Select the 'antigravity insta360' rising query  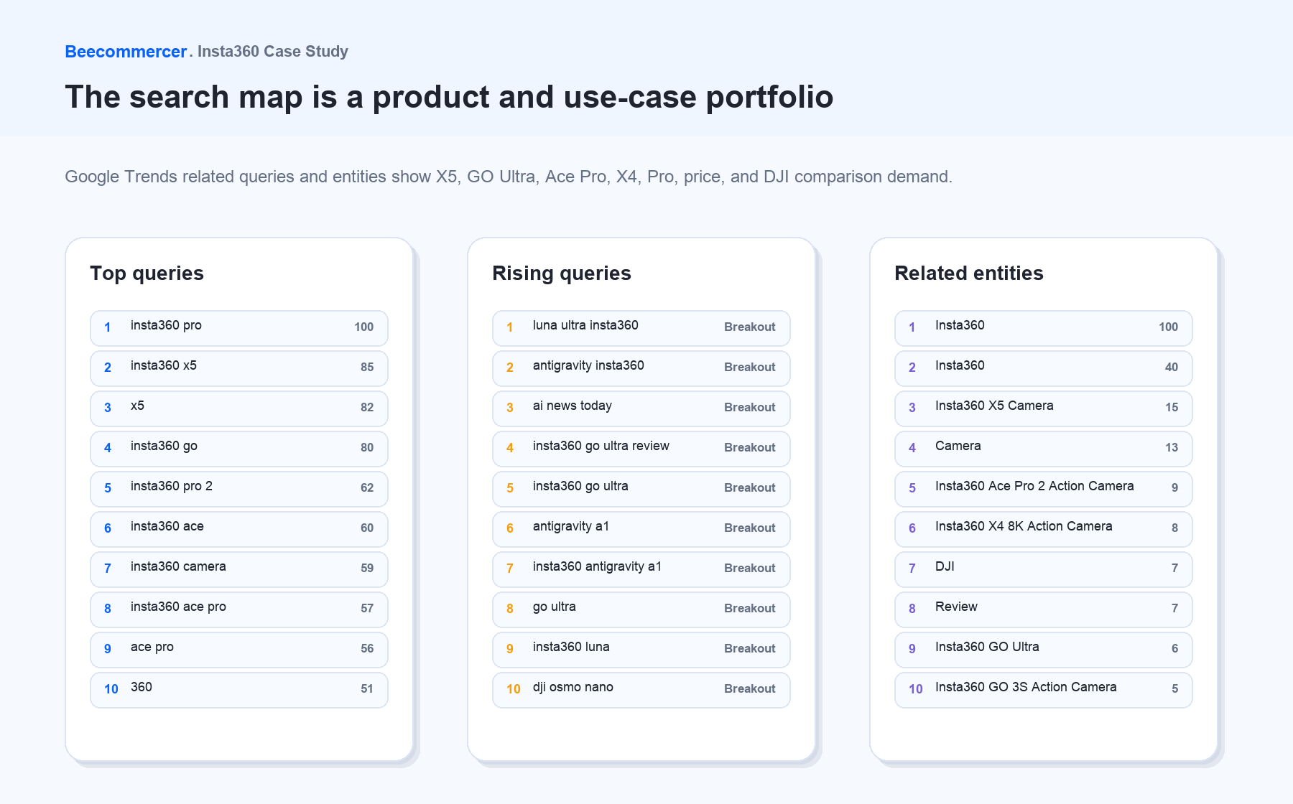(641, 368)
